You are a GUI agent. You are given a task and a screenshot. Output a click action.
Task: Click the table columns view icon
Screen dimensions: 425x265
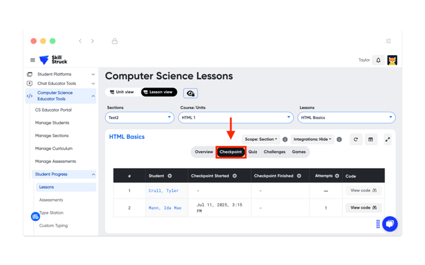371,139
